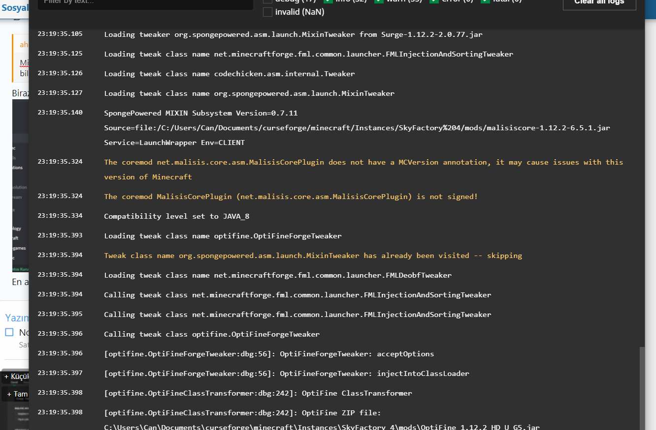Click timestamp 23:19:35.397
656x430 pixels.
(60, 373)
